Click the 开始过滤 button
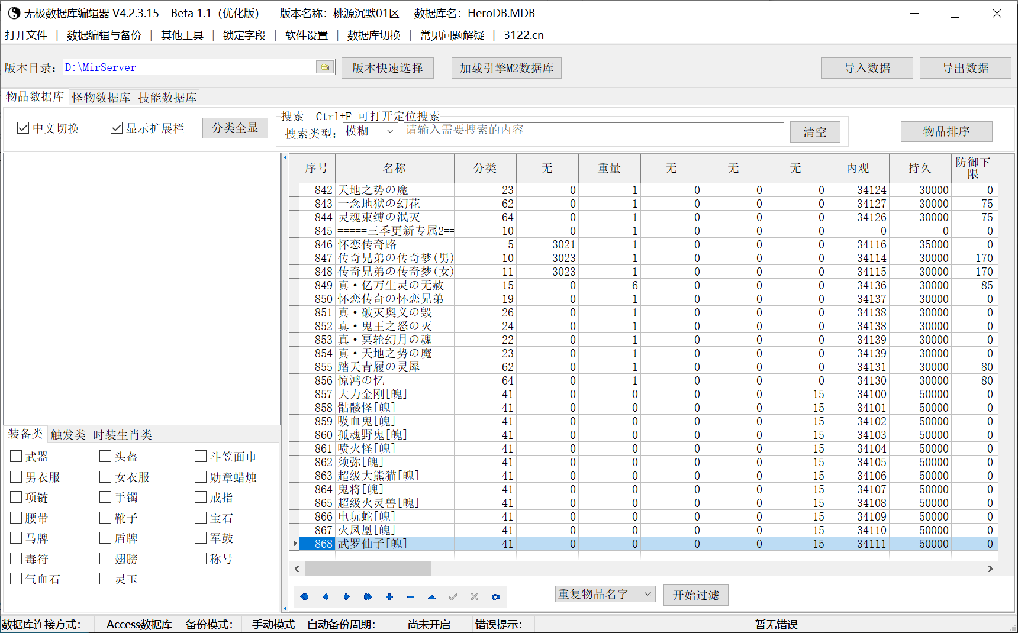This screenshot has height=633, width=1018. [x=696, y=595]
